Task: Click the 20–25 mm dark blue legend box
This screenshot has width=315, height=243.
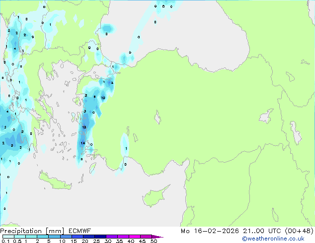Action: [89, 237]
